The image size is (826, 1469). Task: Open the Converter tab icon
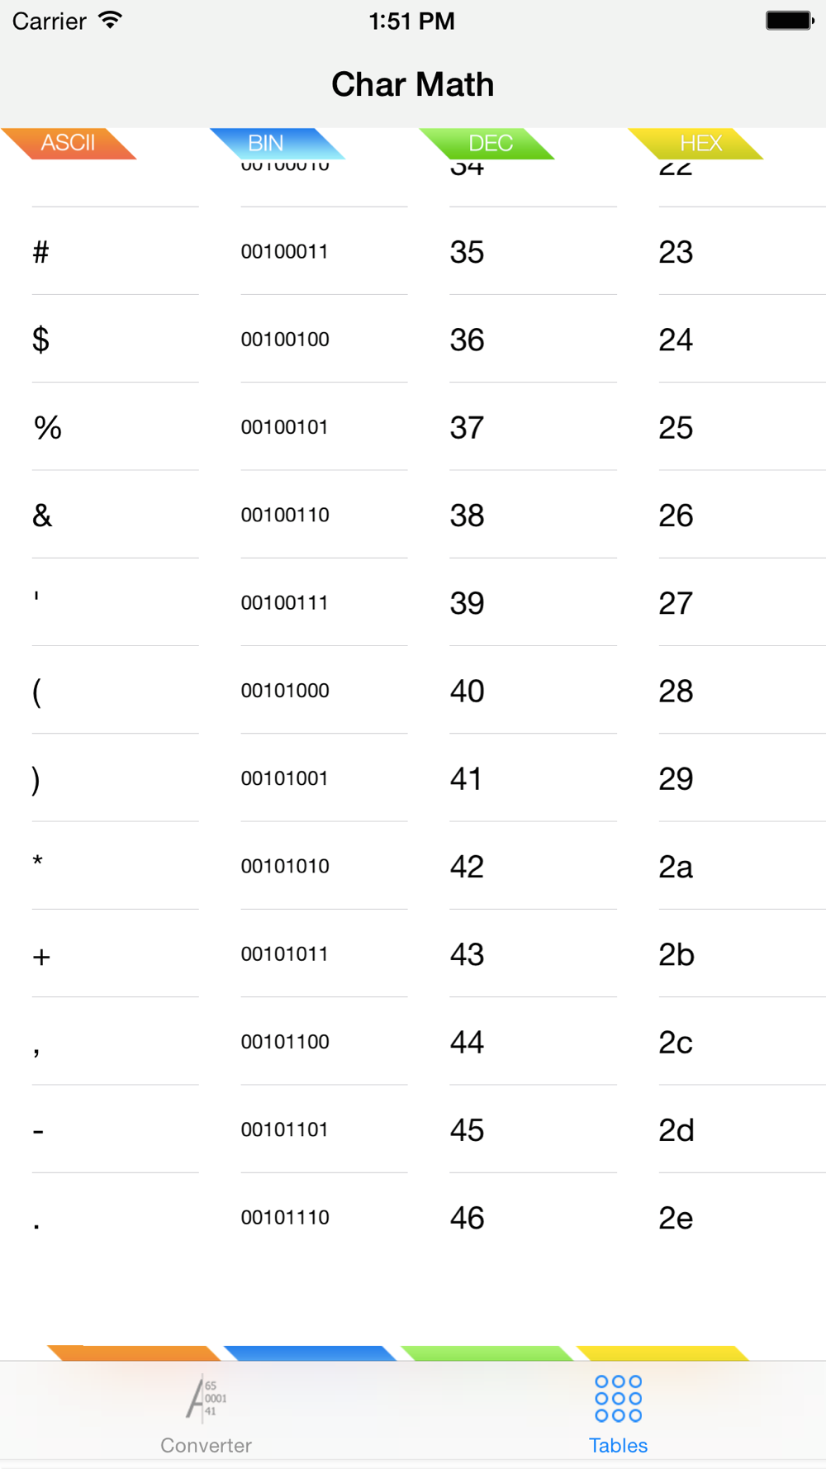(x=206, y=1398)
